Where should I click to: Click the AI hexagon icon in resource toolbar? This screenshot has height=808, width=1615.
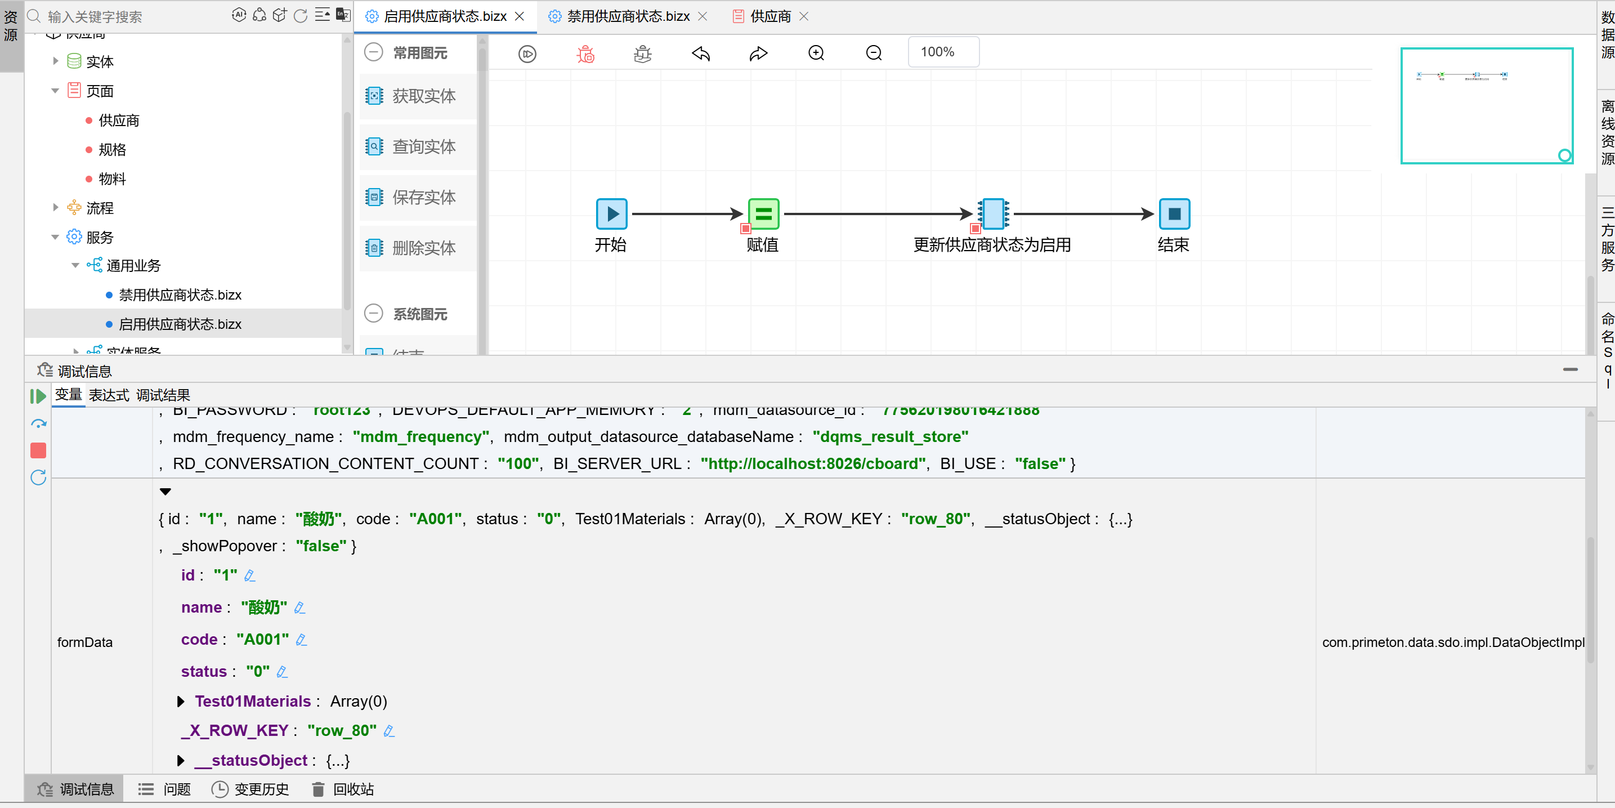coord(239,15)
